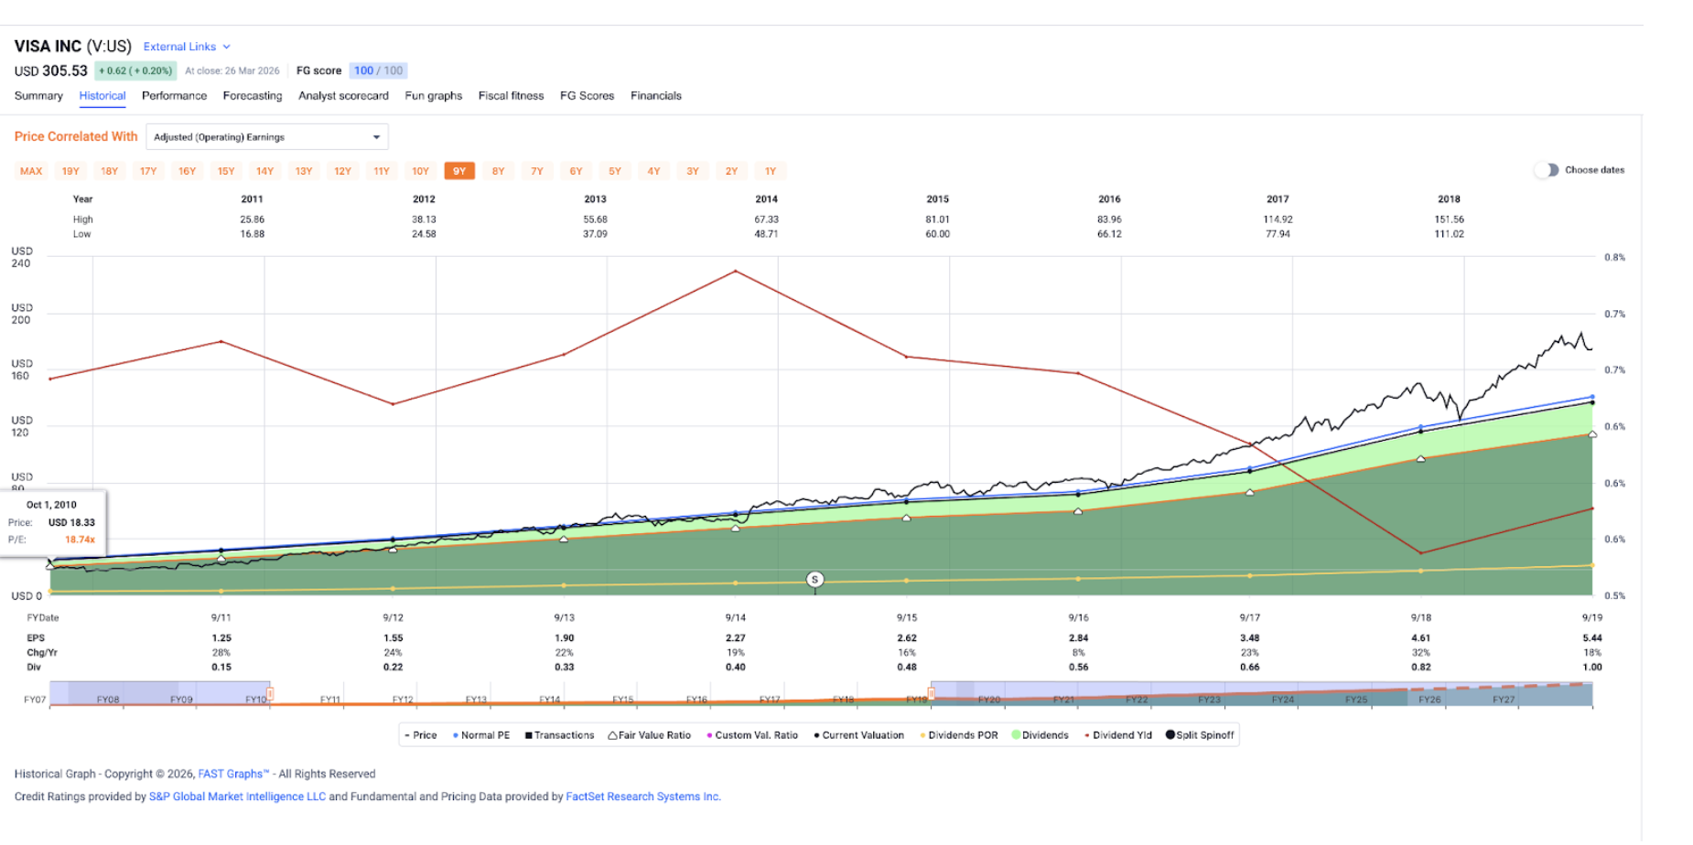Enable the Choose dates switch

pyautogui.click(x=1547, y=170)
